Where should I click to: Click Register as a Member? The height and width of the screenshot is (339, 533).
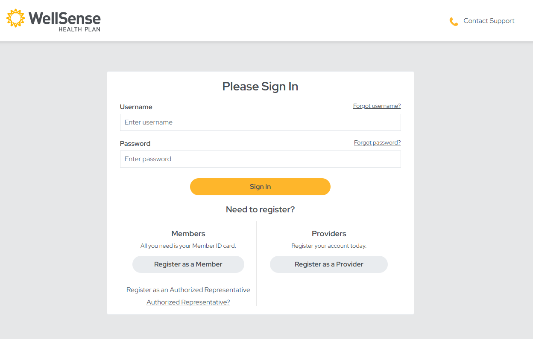click(188, 264)
